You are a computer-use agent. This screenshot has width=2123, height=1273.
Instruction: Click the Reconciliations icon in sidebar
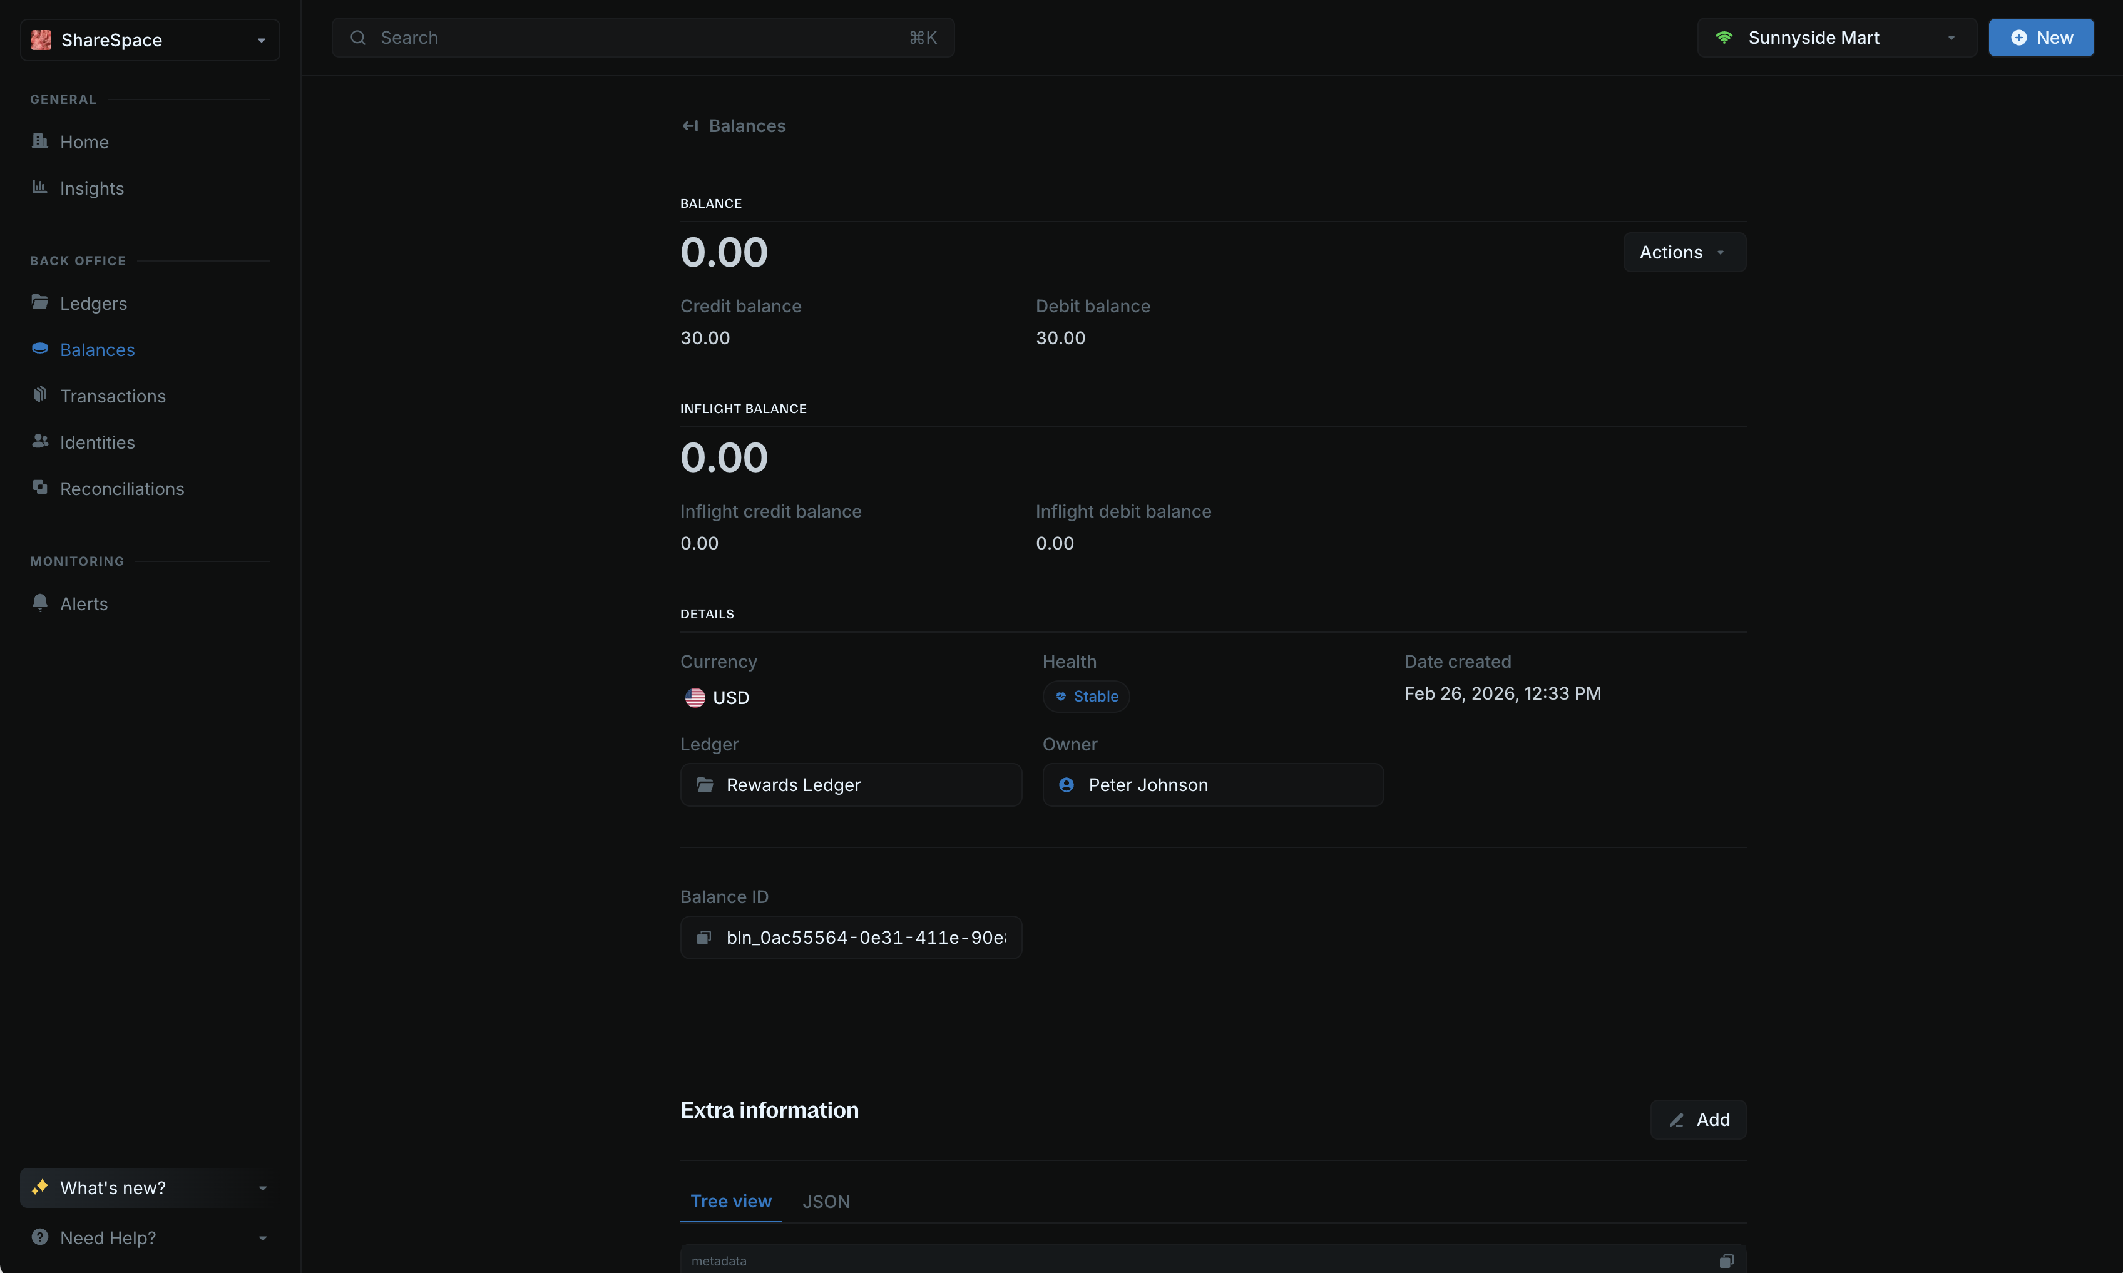click(x=39, y=488)
